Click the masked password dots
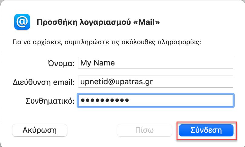This screenshot has width=245, height=147. [105, 100]
